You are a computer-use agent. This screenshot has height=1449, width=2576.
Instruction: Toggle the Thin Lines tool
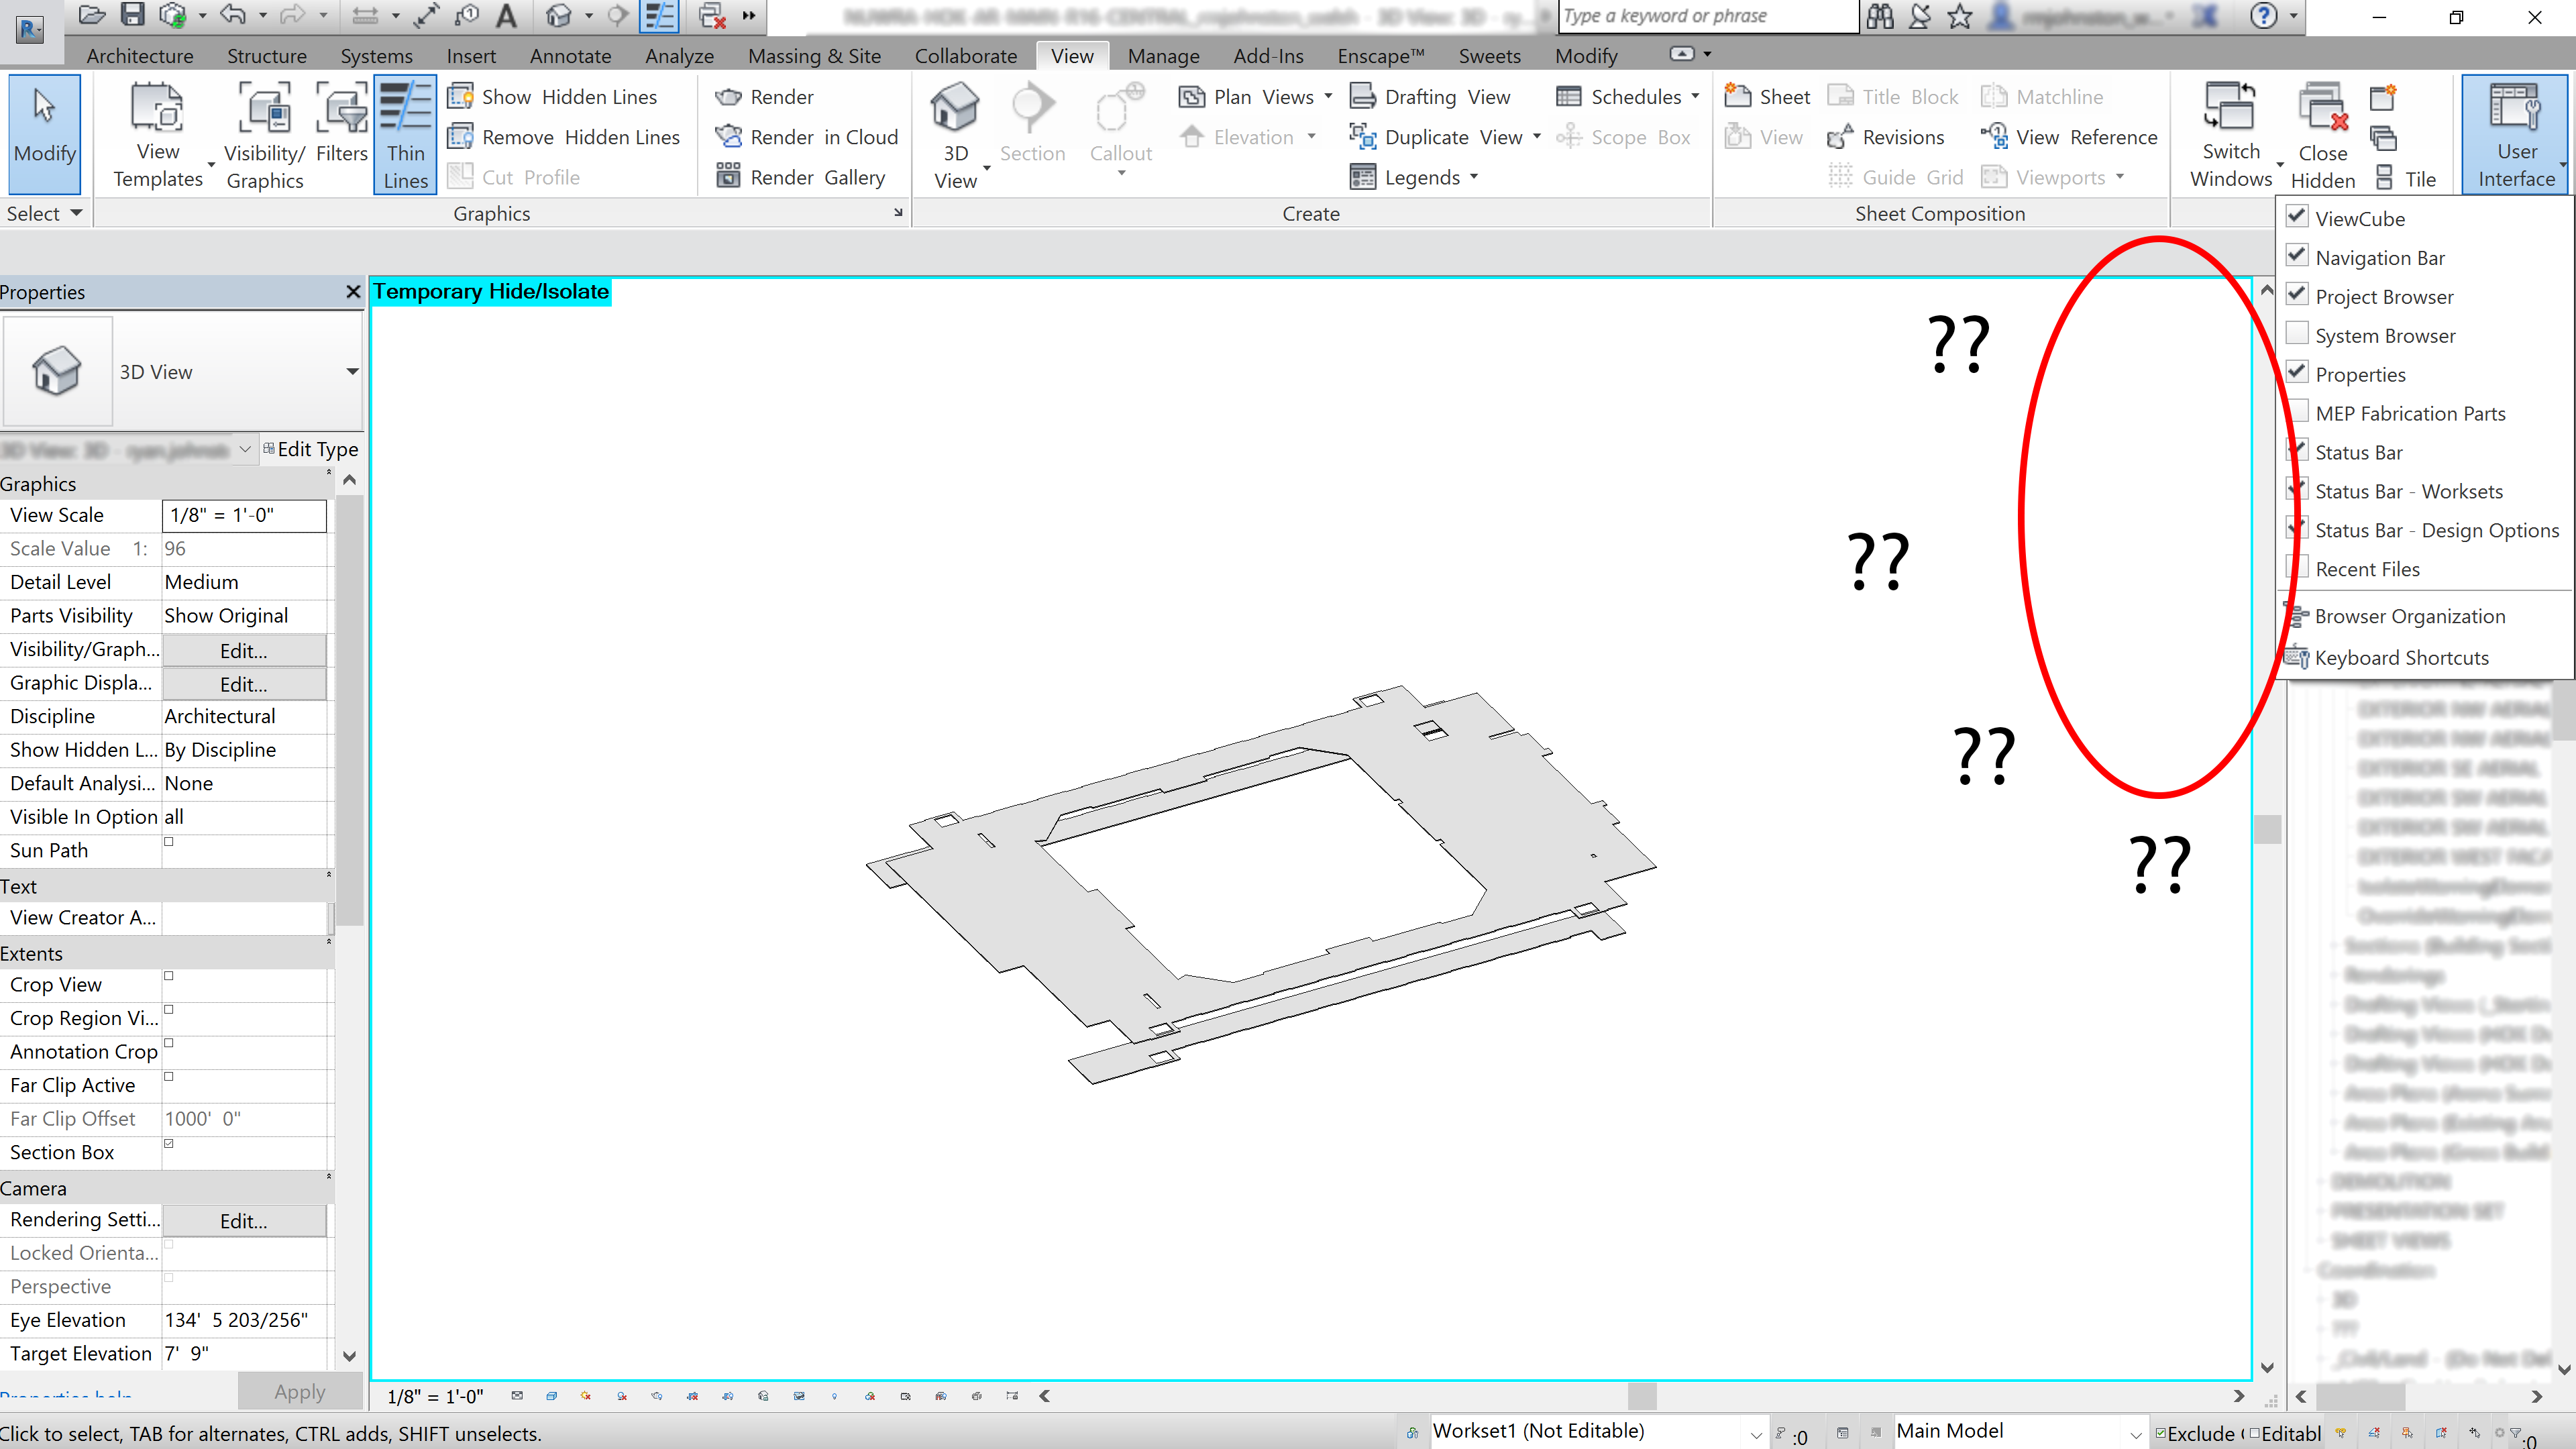point(405,134)
